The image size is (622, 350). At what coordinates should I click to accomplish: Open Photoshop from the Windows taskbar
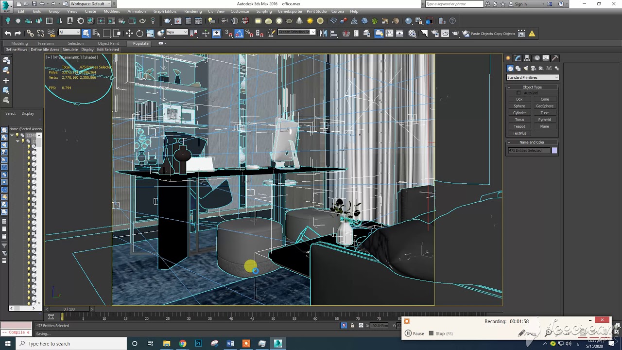pos(198,344)
